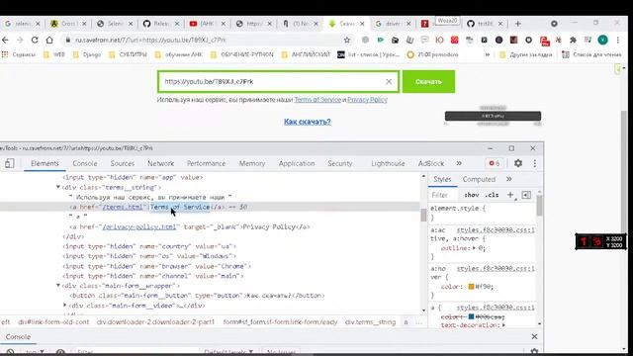Expand the breadcrumb ellipsis in the Elements panel
Screen dimensions: 633x356
point(419,322)
